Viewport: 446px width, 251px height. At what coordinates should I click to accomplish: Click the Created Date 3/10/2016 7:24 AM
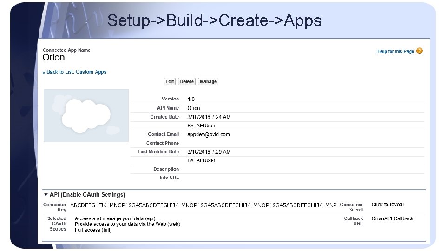click(x=209, y=117)
